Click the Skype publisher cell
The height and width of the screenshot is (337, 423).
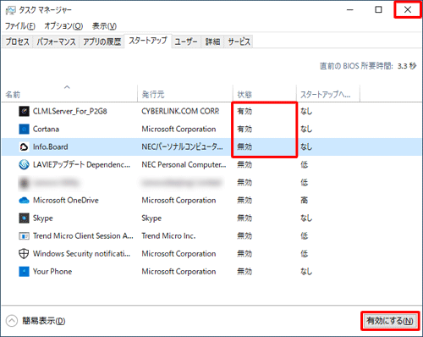pos(151,218)
